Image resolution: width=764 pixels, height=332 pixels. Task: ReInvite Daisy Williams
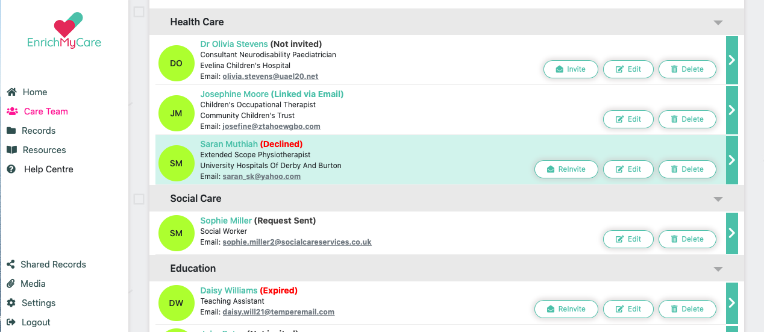566,309
